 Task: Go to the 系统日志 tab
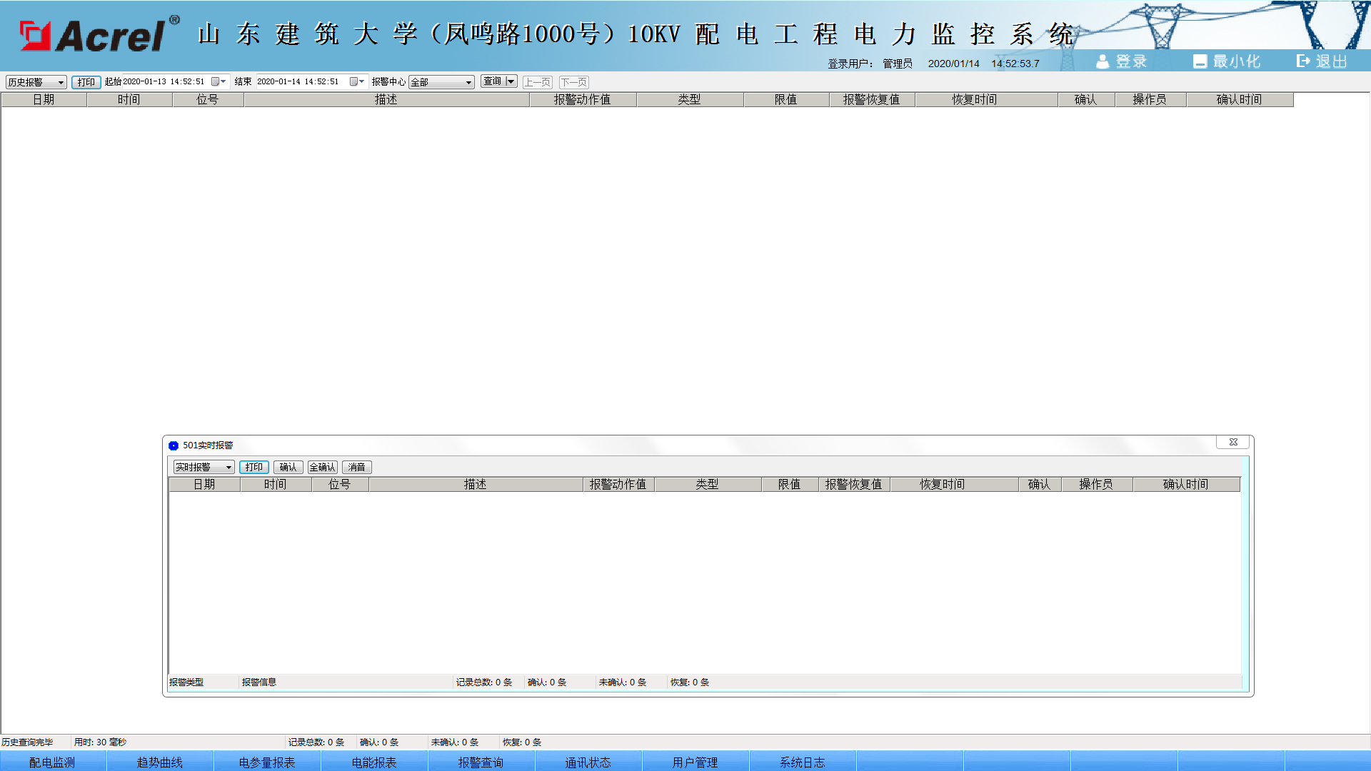802,762
